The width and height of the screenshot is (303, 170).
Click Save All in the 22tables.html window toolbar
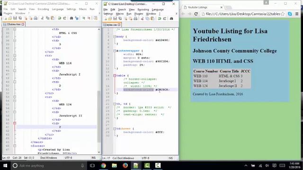tap(20, 18)
